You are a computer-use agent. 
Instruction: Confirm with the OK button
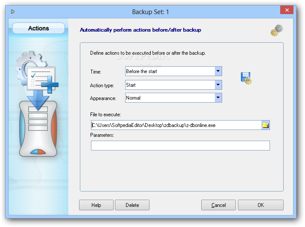(261, 205)
